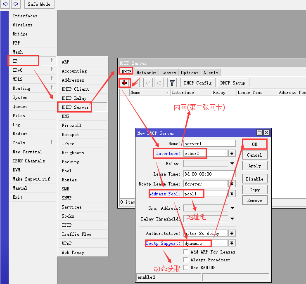Viewport: 306px width, 284px height.
Task: Click the Disable button in dialog
Action: (x=255, y=179)
